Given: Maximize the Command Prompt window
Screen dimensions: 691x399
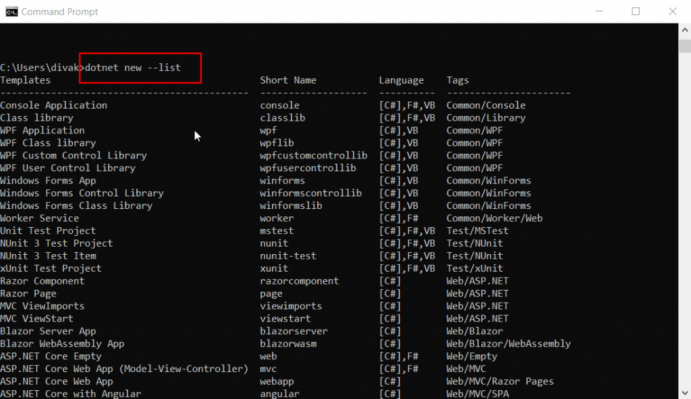Looking at the screenshot, I should (636, 11).
